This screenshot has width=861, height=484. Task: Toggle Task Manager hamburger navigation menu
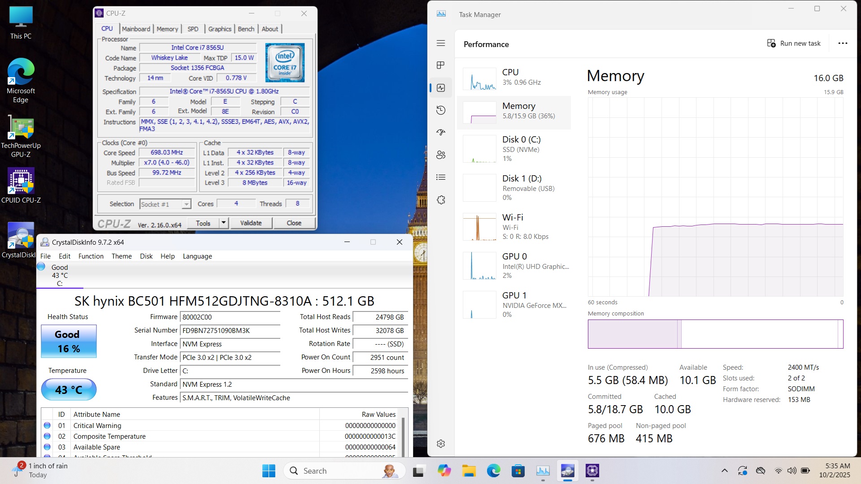pyautogui.click(x=441, y=43)
